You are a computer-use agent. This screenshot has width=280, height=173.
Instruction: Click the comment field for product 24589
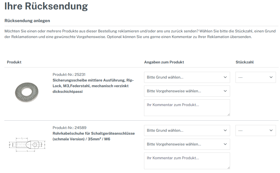coord(187,161)
